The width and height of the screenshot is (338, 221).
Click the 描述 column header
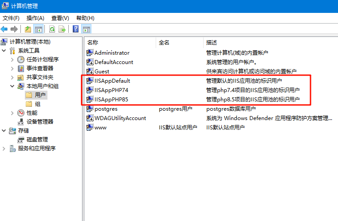tap(212, 43)
